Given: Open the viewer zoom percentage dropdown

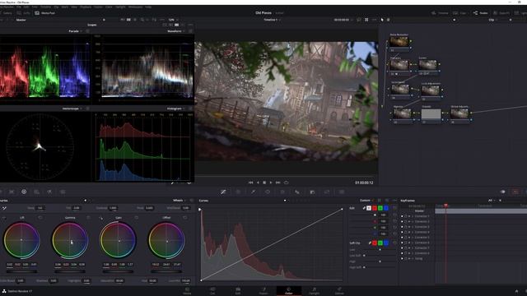Looking at the screenshot, I should pos(173,20).
